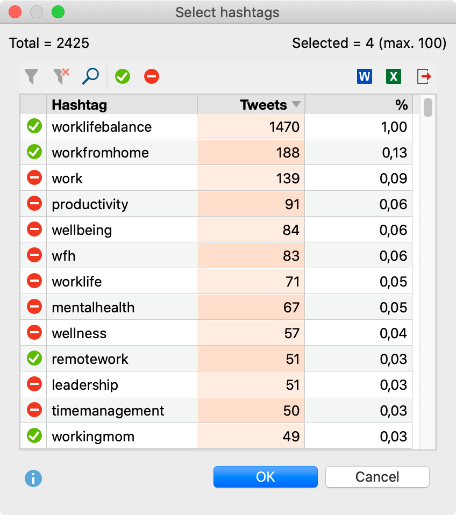
Task: Click the vertical scrollbar thumb
Action: click(428, 107)
